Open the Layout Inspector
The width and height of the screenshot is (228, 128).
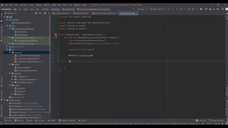(x=216, y=121)
